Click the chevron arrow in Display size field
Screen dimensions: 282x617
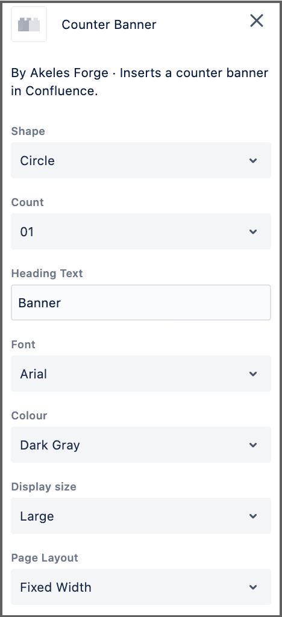coord(253,516)
